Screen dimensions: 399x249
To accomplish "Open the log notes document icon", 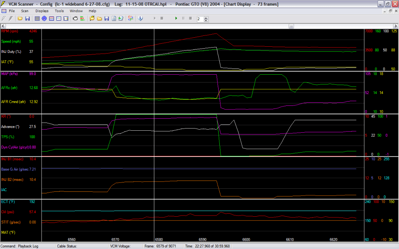I will 114,19.
